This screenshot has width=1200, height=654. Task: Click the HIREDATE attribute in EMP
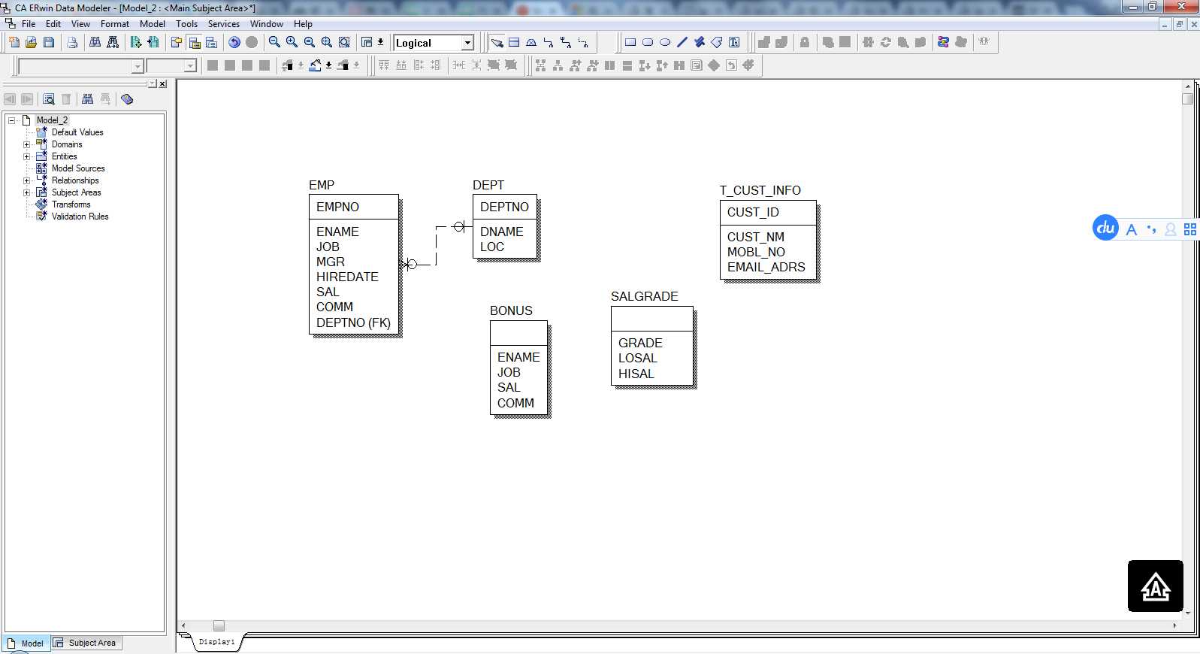(347, 277)
